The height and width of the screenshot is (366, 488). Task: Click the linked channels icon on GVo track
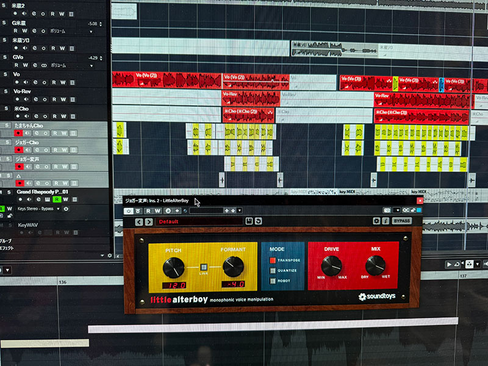[44, 65]
